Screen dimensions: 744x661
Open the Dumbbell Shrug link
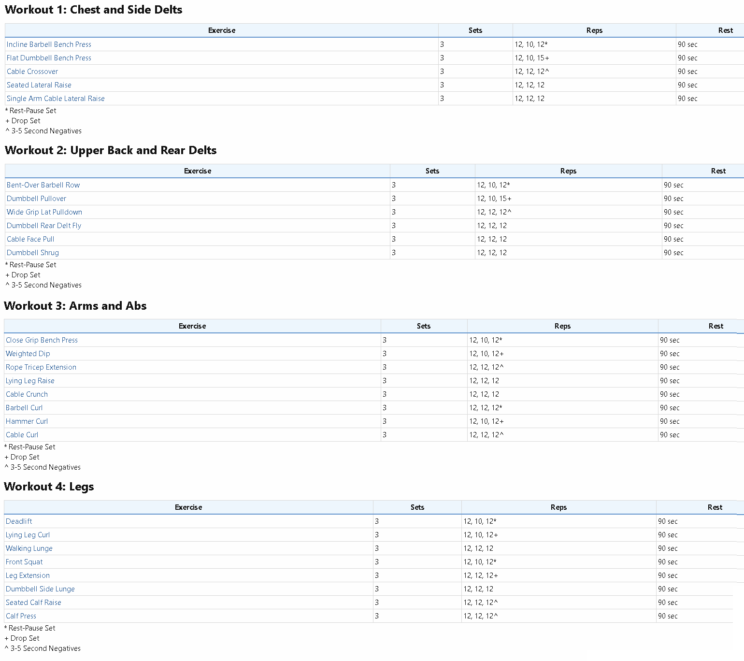(x=33, y=253)
